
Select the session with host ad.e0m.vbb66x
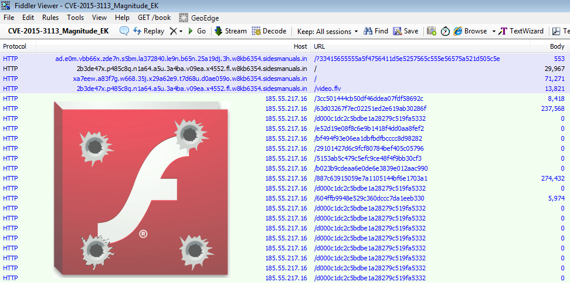(x=181, y=59)
